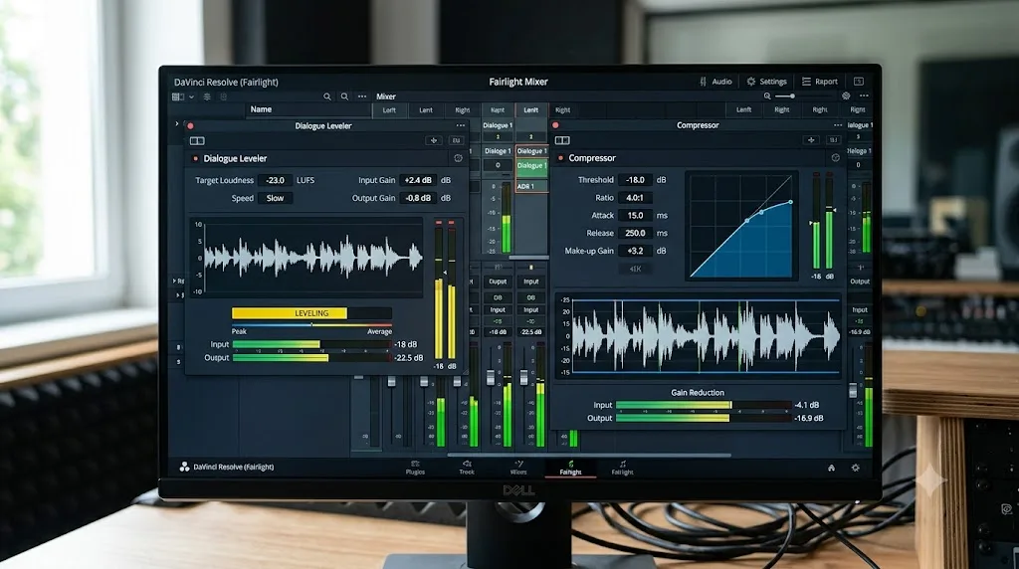Click the settings gear in bottom-right corner
The height and width of the screenshot is (569, 1019).
855,468
